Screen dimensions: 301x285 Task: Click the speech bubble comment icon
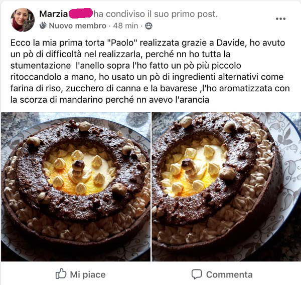tap(197, 274)
